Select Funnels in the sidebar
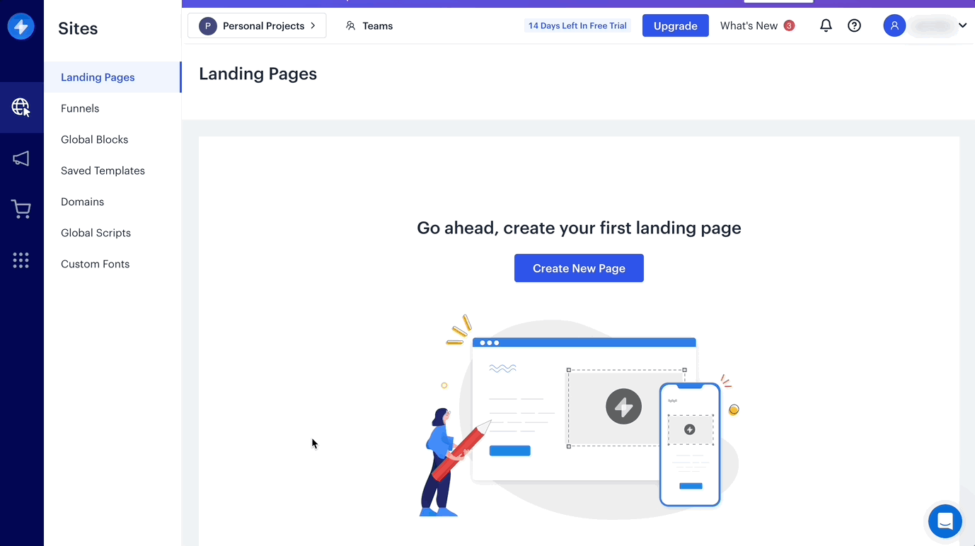Screen dimensions: 975x546 pos(80,108)
